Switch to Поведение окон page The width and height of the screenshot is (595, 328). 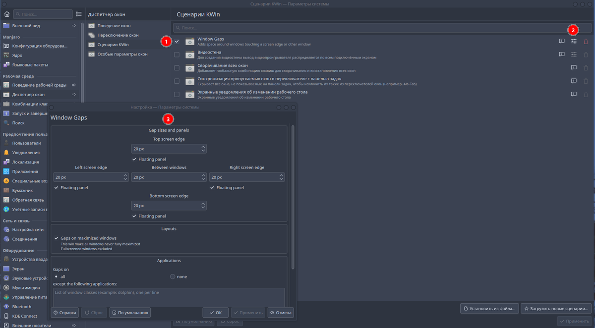(127, 26)
